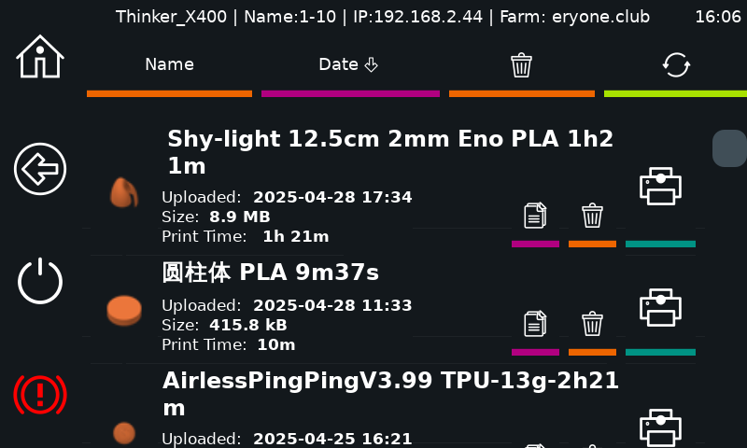Click the scrollbar handle on right edge

(x=729, y=148)
